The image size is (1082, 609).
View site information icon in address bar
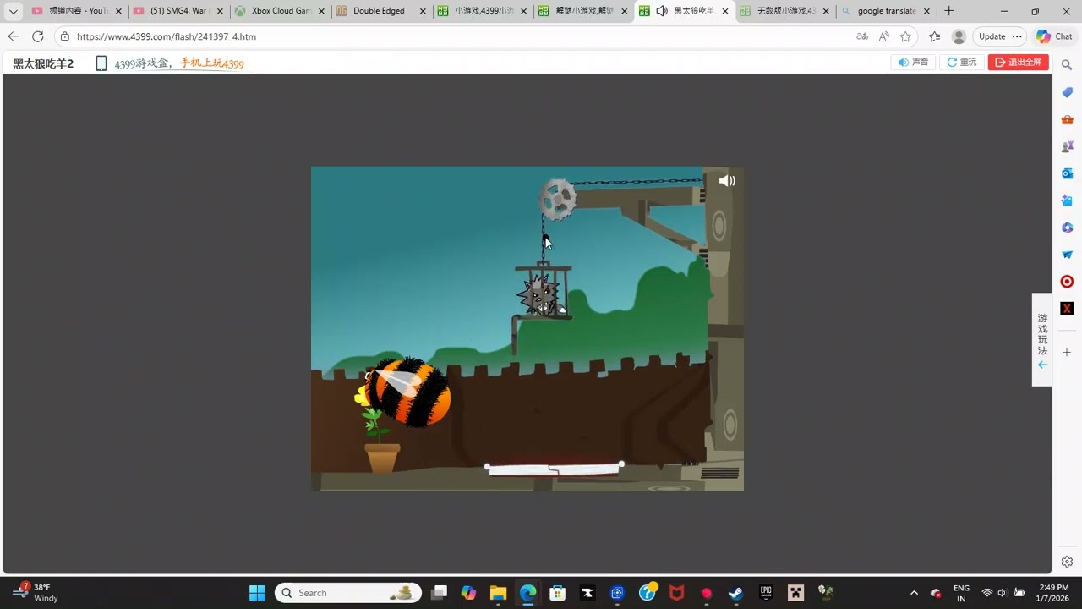[64, 36]
